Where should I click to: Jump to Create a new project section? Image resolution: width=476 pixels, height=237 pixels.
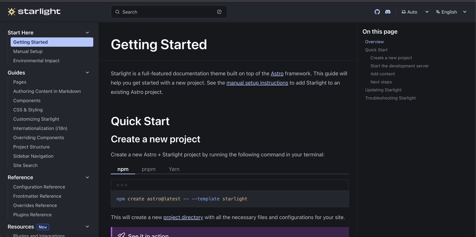coord(391,58)
